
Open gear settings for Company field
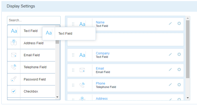point(179,54)
